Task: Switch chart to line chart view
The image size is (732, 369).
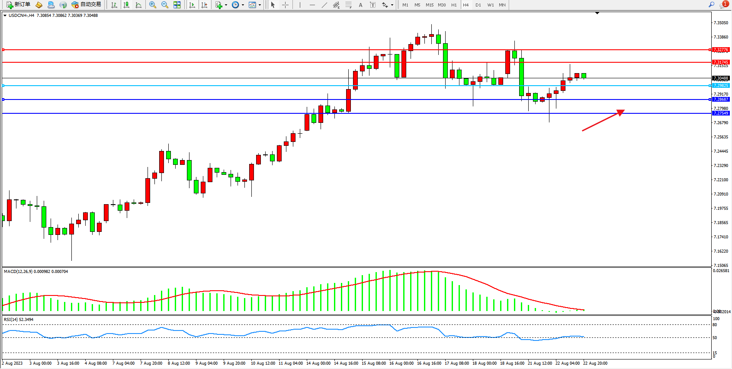Action: tap(138, 5)
